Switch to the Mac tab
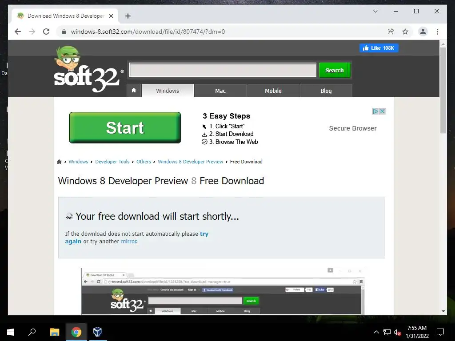 click(x=220, y=91)
